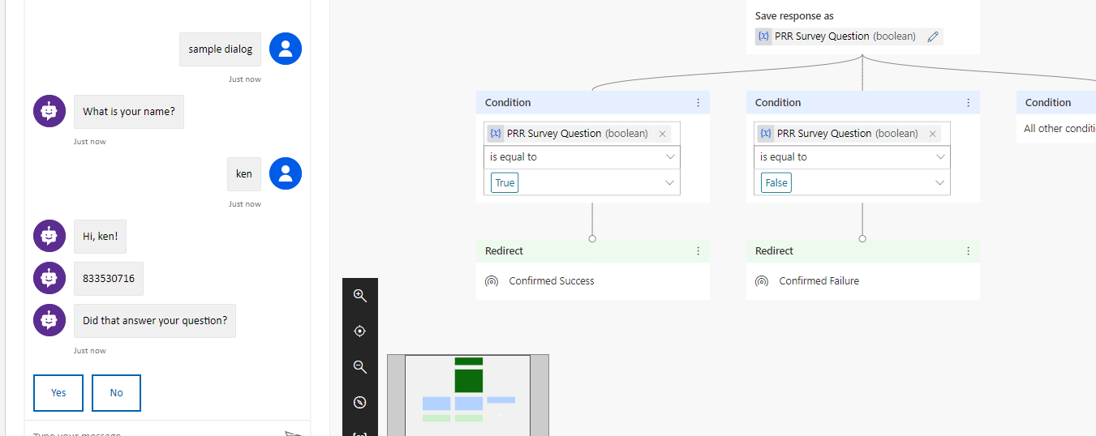Remove the PRR Survey Question variable from True condition
This screenshot has height=436, width=1096.
click(663, 134)
